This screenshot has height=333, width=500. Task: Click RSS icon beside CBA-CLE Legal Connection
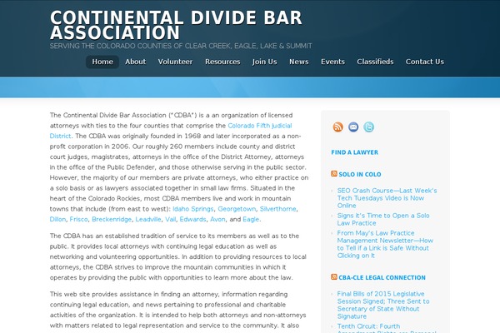334,277
